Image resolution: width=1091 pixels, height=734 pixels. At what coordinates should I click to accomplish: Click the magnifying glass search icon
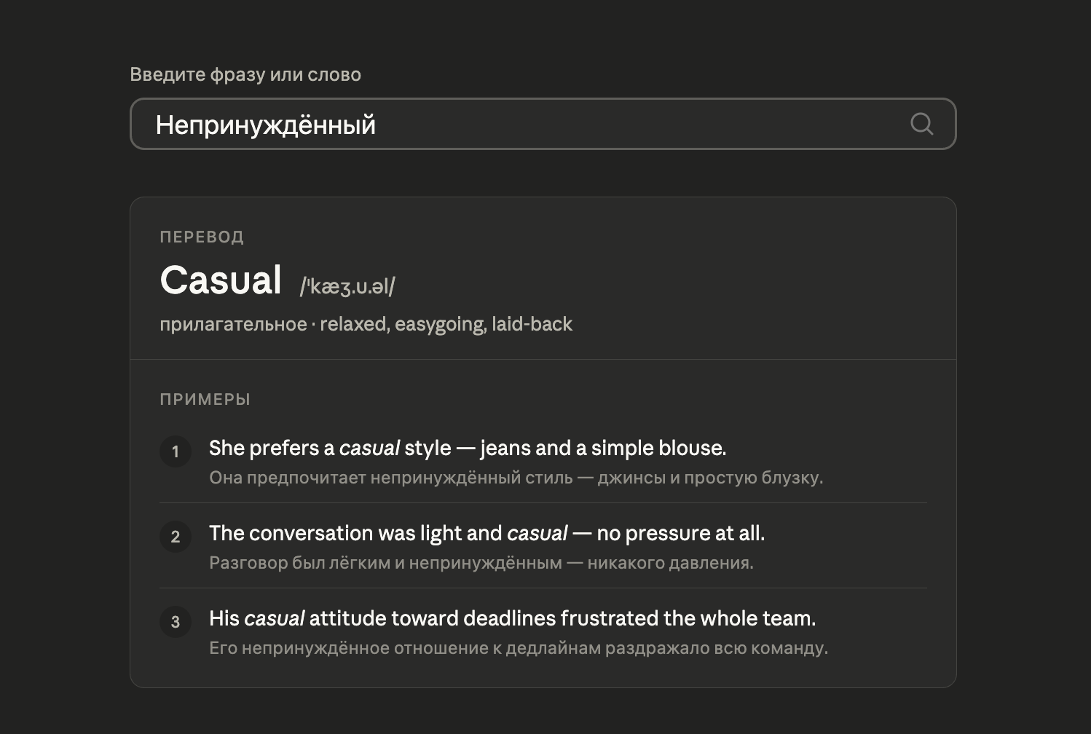[x=921, y=124]
